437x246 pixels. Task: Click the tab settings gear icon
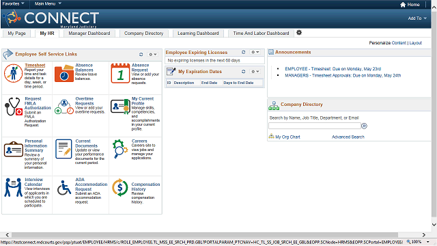pyautogui.click(x=299, y=33)
